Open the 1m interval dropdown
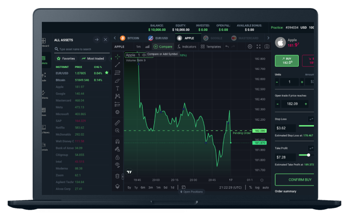Screen dimensions: 351x213 pyautogui.click(x=138, y=47)
